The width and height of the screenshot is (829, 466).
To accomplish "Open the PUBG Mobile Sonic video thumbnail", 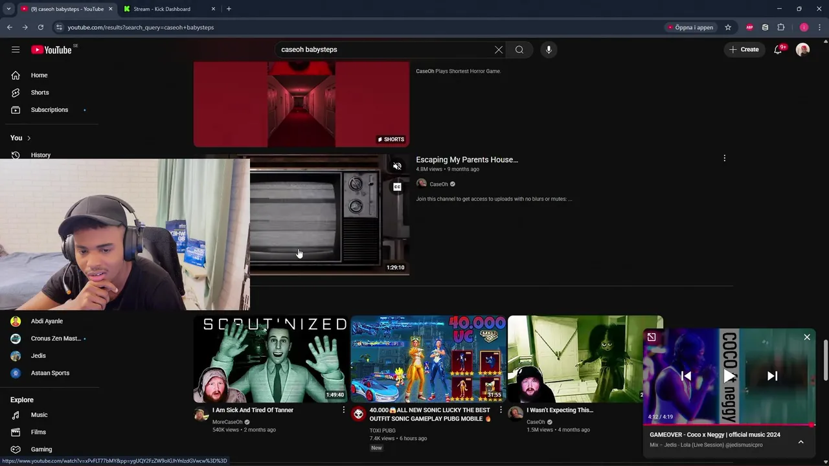I will (x=428, y=359).
